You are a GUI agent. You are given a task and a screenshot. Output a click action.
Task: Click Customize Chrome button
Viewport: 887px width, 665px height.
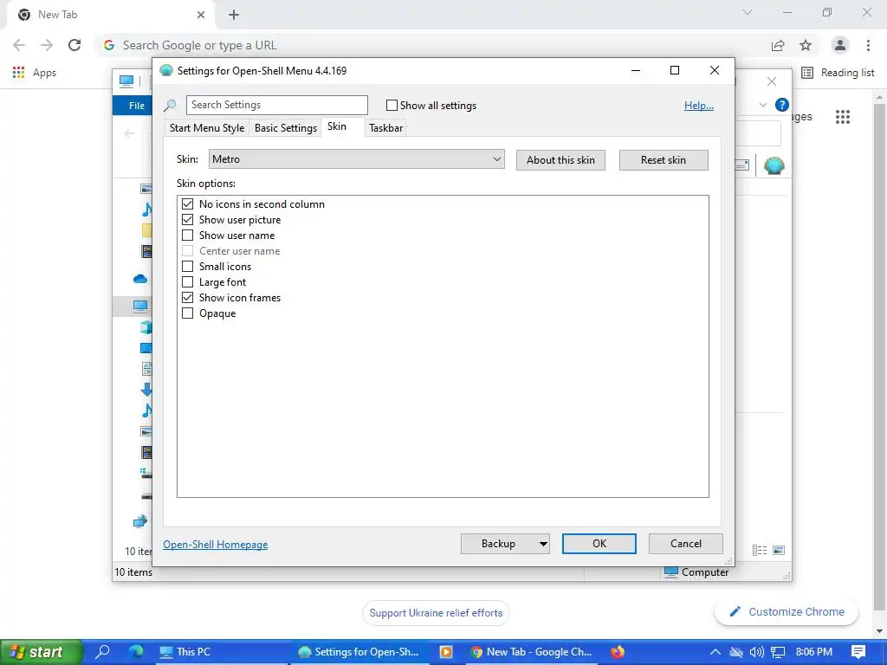tap(787, 612)
